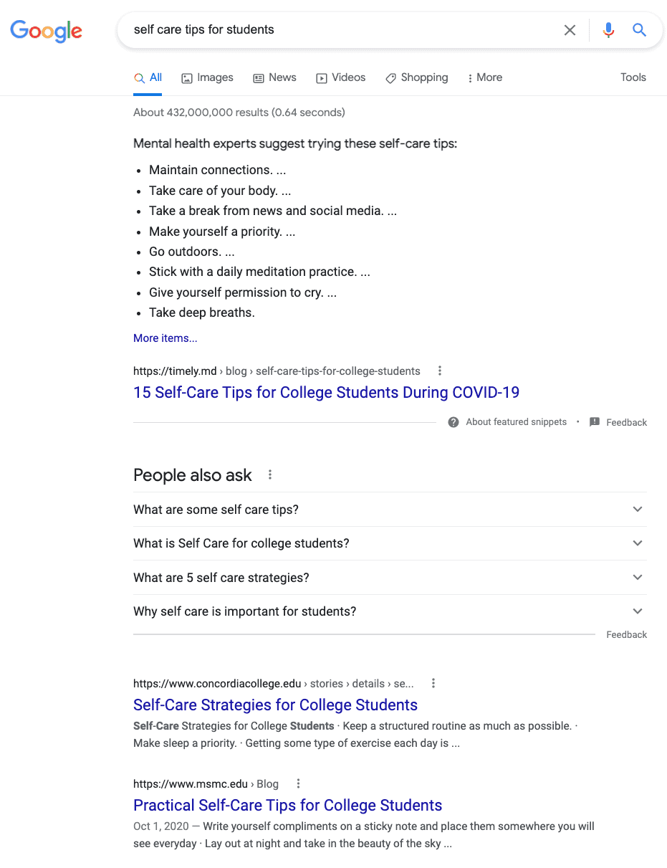Open the Tools options
Image resolution: width=667 pixels, height=868 pixels.
coord(633,77)
